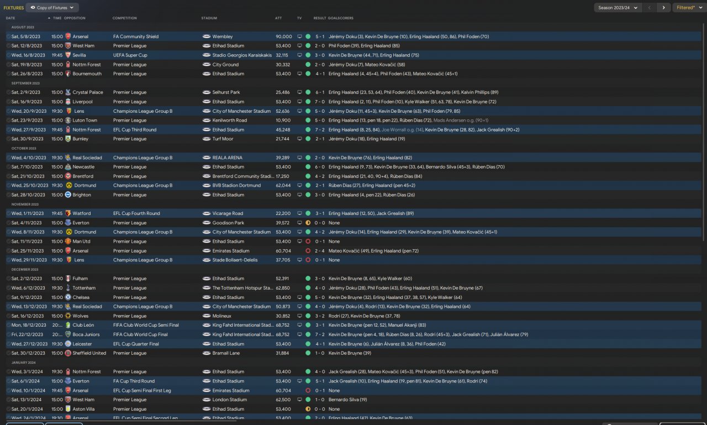The height and width of the screenshot is (425, 707).
Task: Open the Season 2023/24 dropdown
Action: click(618, 8)
